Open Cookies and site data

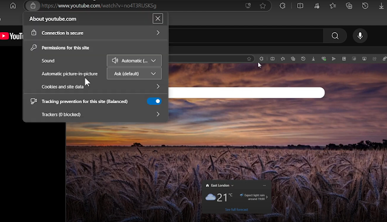coord(96,87)
